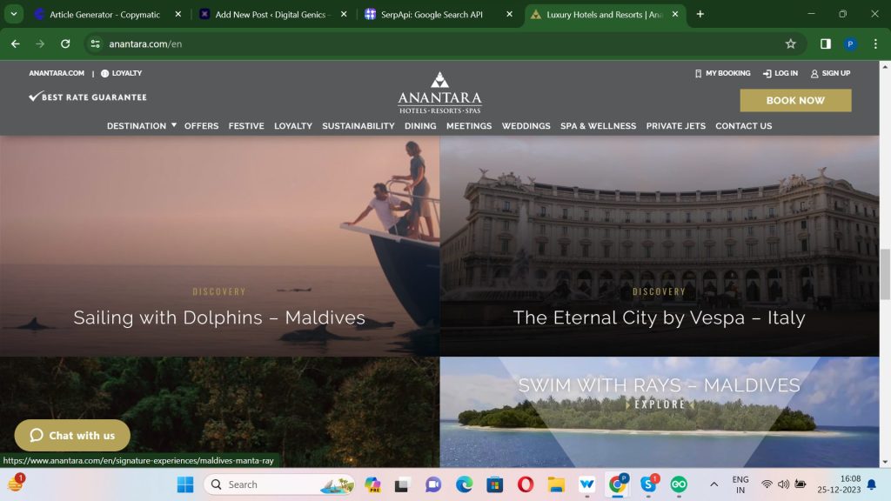Screen dimensions: 891x501
Task: Reload the page with the refresh icon
Action: [x=65, y=43]
